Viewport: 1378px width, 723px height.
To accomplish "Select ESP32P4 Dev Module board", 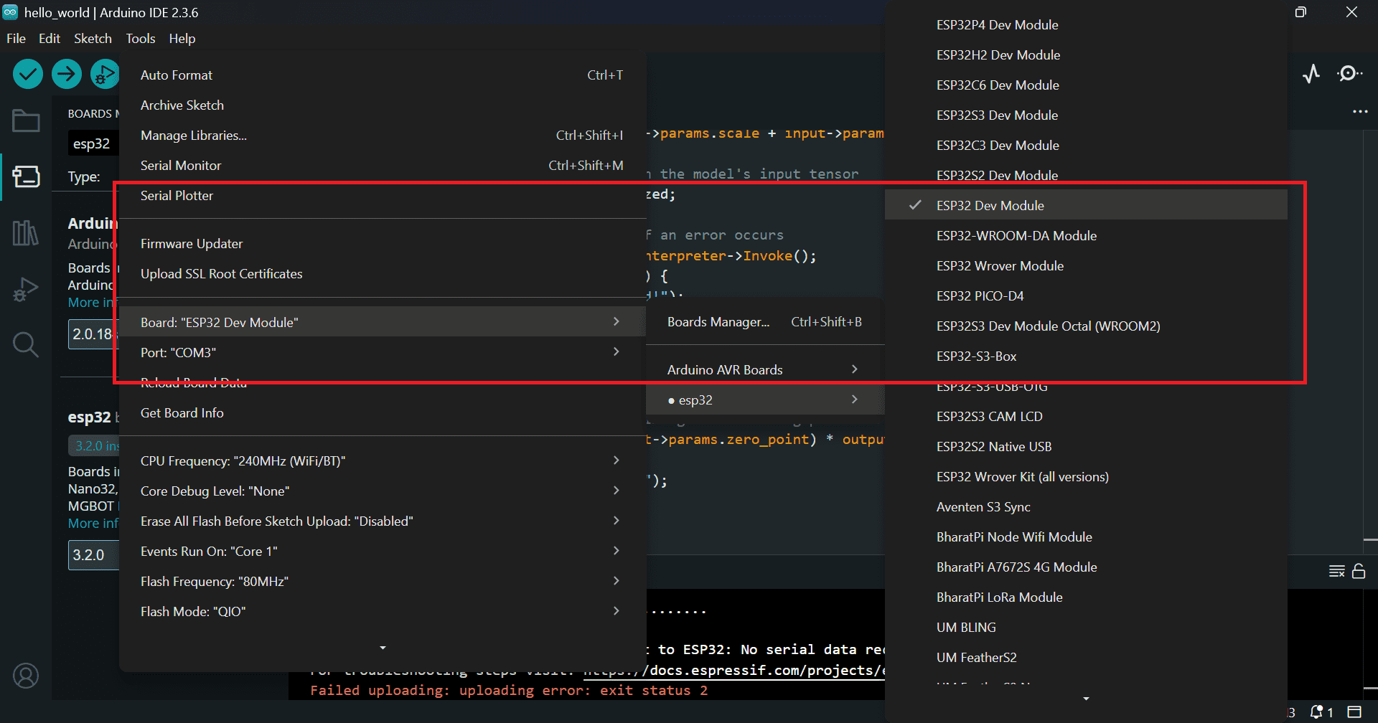I will tap(1086, 24).
